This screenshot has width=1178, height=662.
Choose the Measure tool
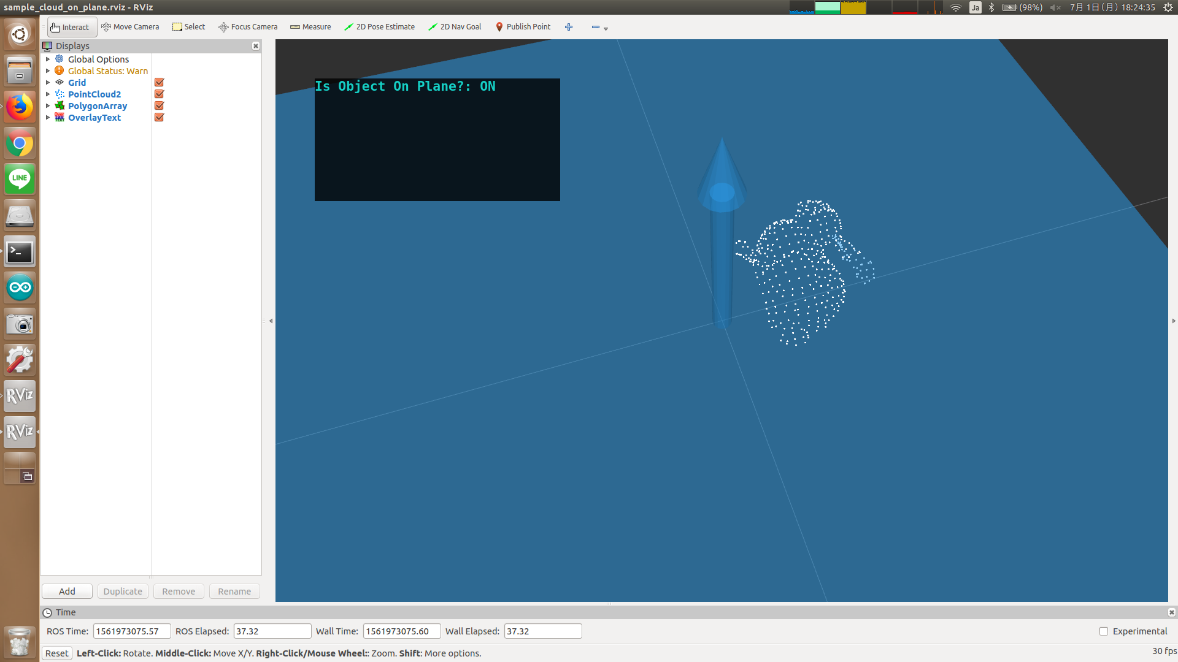coord(310,27)
